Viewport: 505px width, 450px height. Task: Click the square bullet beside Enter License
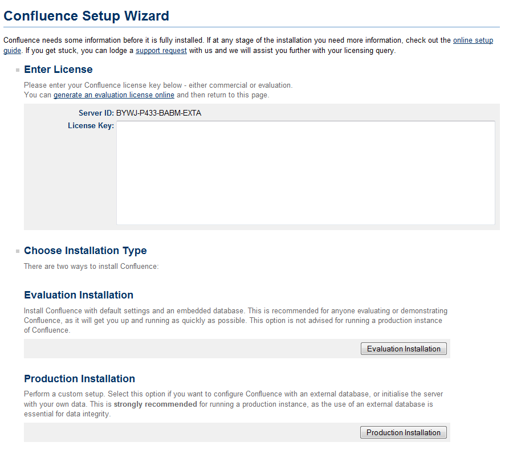point(18,70)
